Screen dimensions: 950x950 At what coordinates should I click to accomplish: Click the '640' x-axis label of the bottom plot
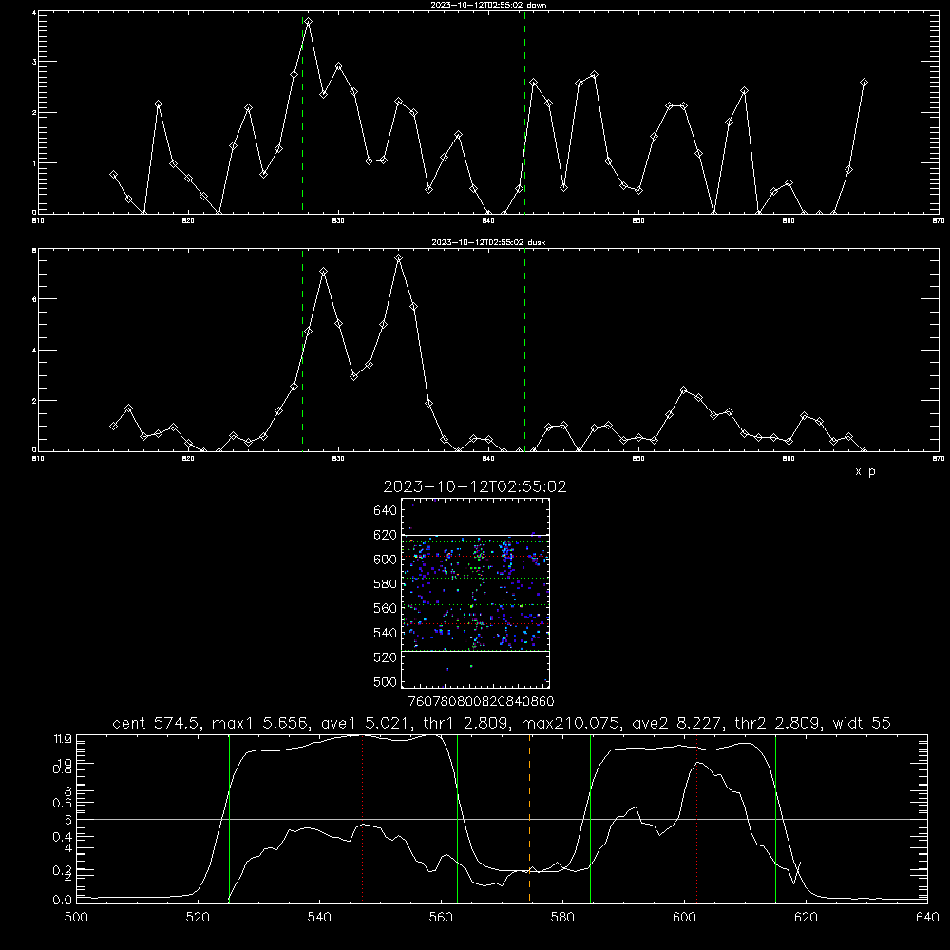927,918
